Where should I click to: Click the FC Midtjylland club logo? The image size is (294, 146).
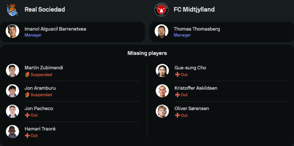[161, 9]
